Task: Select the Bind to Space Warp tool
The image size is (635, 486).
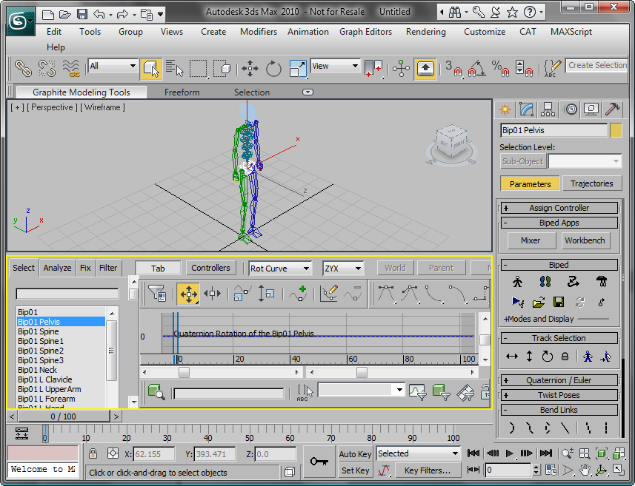Action: pyautogui.click(x=71, y=68)
